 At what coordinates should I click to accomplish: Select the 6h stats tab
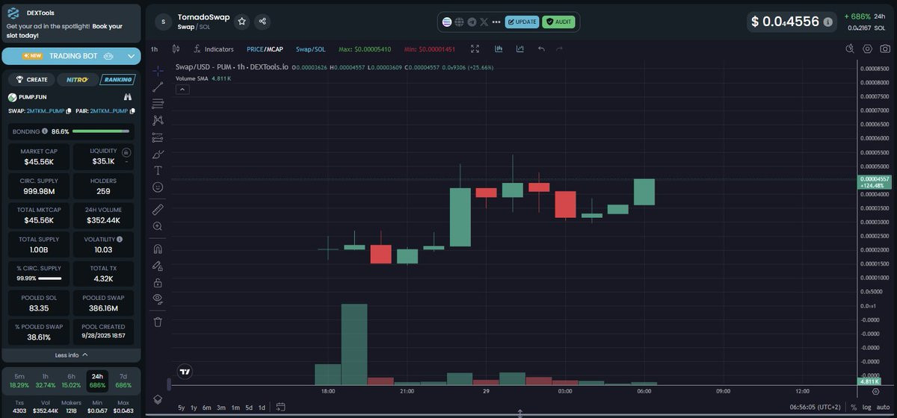pos(71,381)
